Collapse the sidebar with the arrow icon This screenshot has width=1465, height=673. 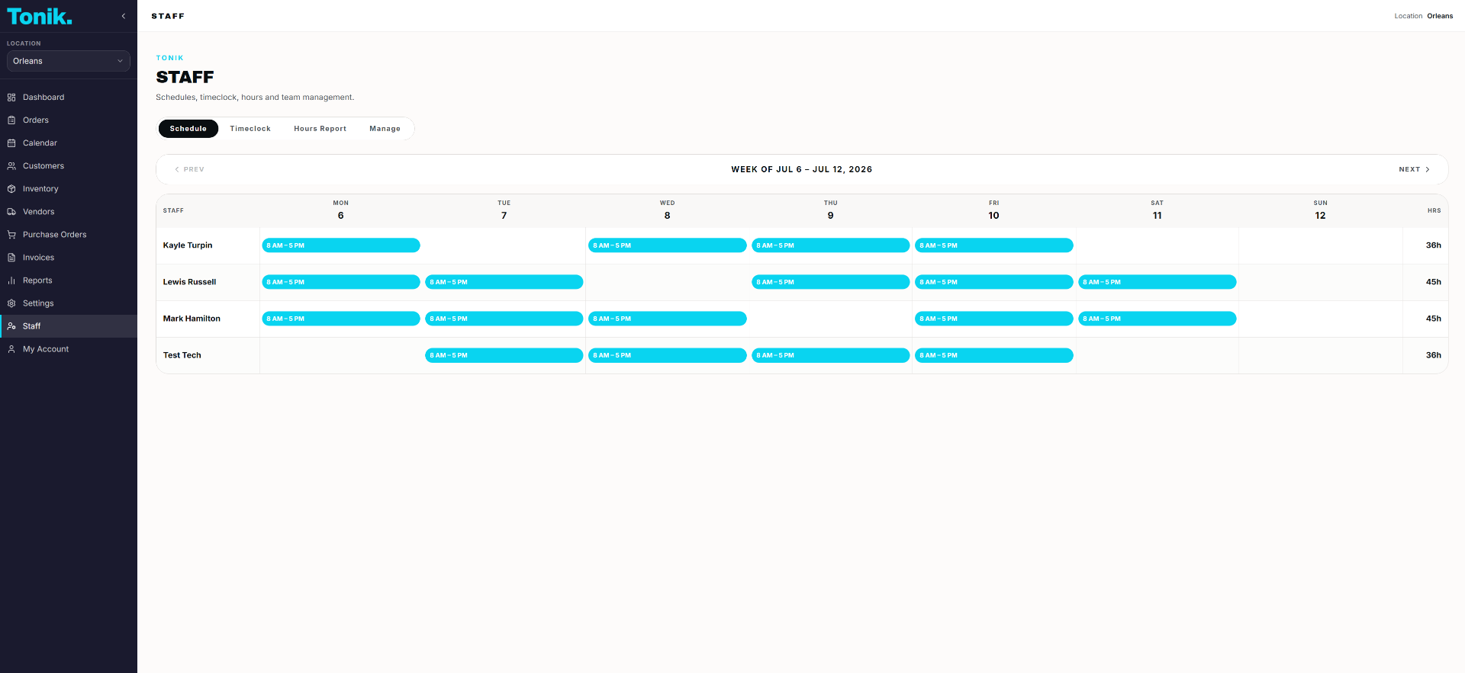(x=124, y=16)
